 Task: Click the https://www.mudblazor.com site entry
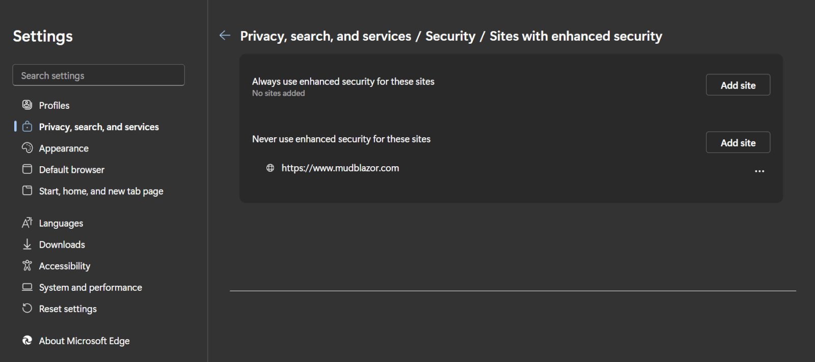point(340,168)
